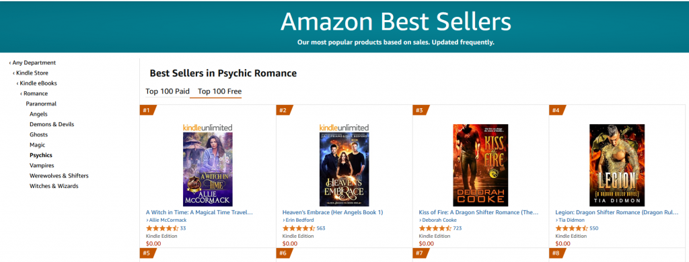Open Legion book cover thumbnail
The image size is (689, 262).
pyautogui.click(x=617, y=165)
